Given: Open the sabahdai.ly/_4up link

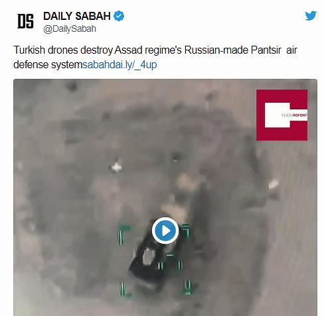Looking at the screenshot, I should coord(120,65).
